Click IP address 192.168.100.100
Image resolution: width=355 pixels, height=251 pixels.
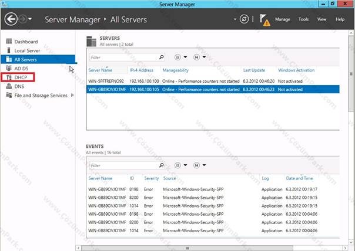[144, 81]
